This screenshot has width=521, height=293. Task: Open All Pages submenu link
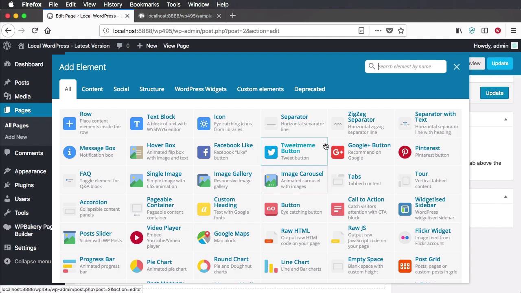pos(17,126)
